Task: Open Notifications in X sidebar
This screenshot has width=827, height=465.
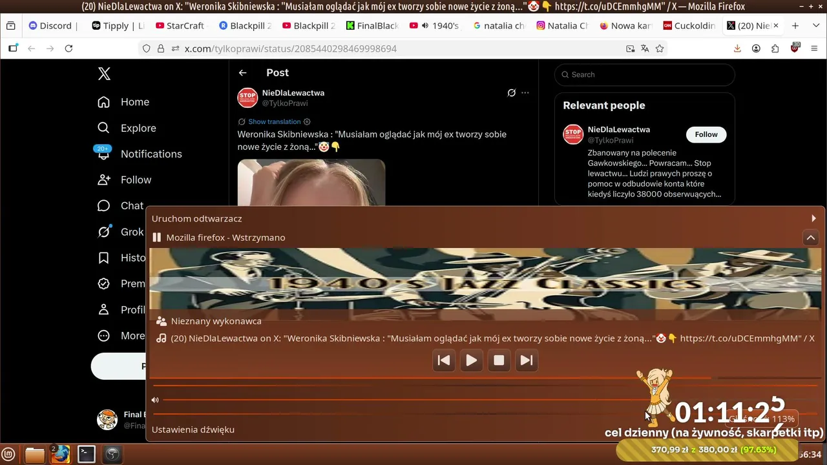Action: coord(140,154)
